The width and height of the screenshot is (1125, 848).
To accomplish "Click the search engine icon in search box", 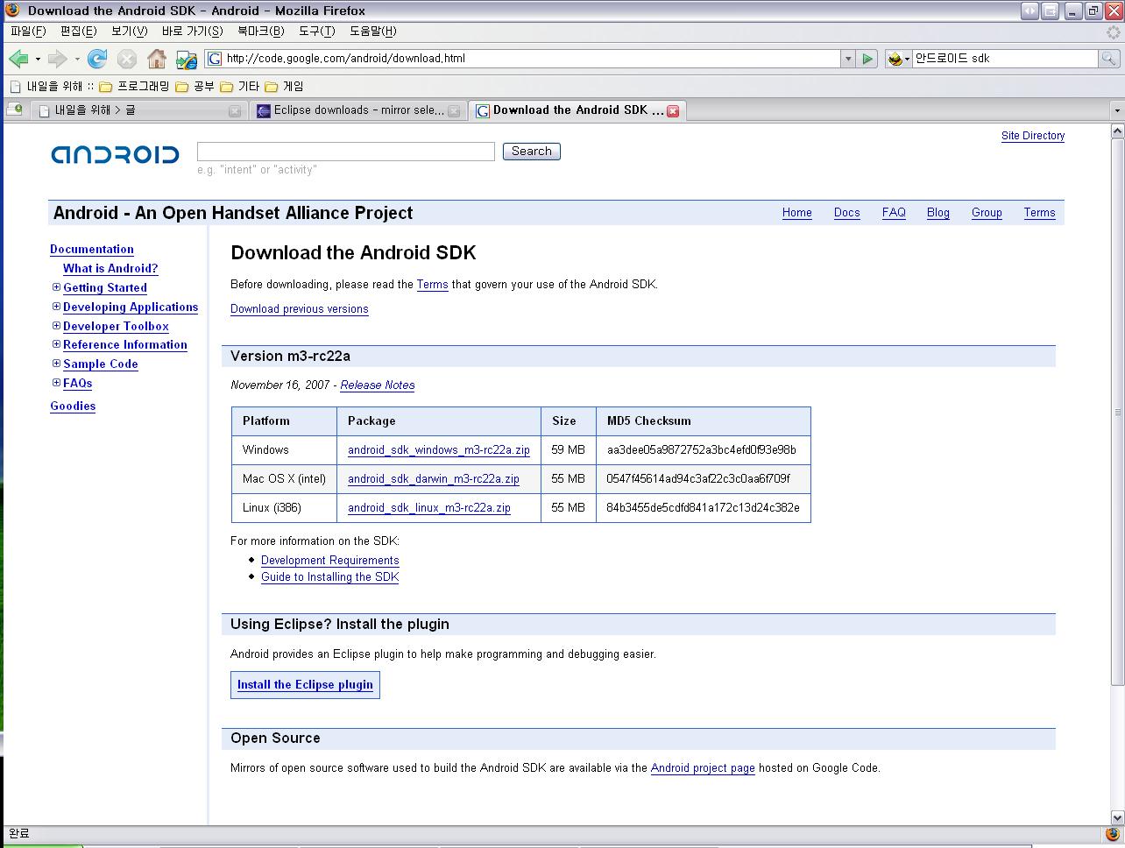I will 895,59.
